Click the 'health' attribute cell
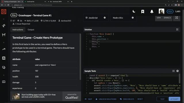Viewport: 184px width, 103px height. (15, 77)
